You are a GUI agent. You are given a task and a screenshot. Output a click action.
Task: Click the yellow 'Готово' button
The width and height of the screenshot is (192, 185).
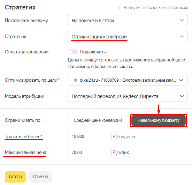[x=15, y=177]
